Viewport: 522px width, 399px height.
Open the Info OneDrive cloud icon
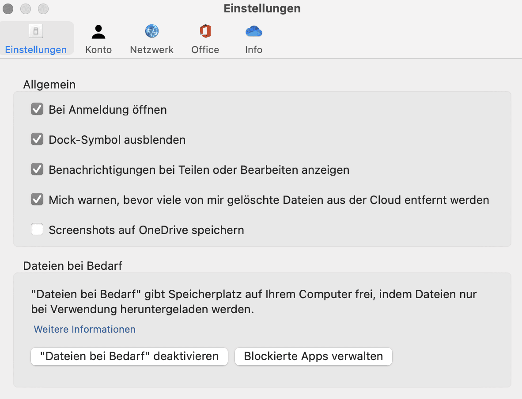click(x=253, y=32)
